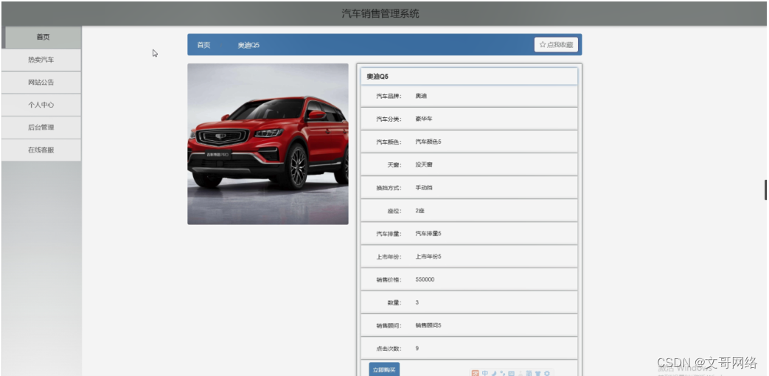This screenshot has height=376, width=769.
Task: Click the 销售顾问 value 销售顾问5
Action: pos(428,325)
